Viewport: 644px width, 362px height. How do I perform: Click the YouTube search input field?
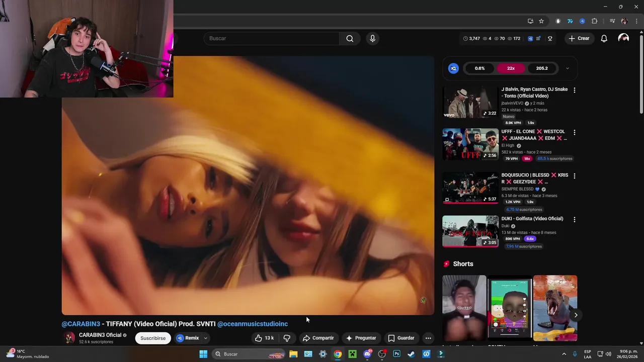(272, 39)
